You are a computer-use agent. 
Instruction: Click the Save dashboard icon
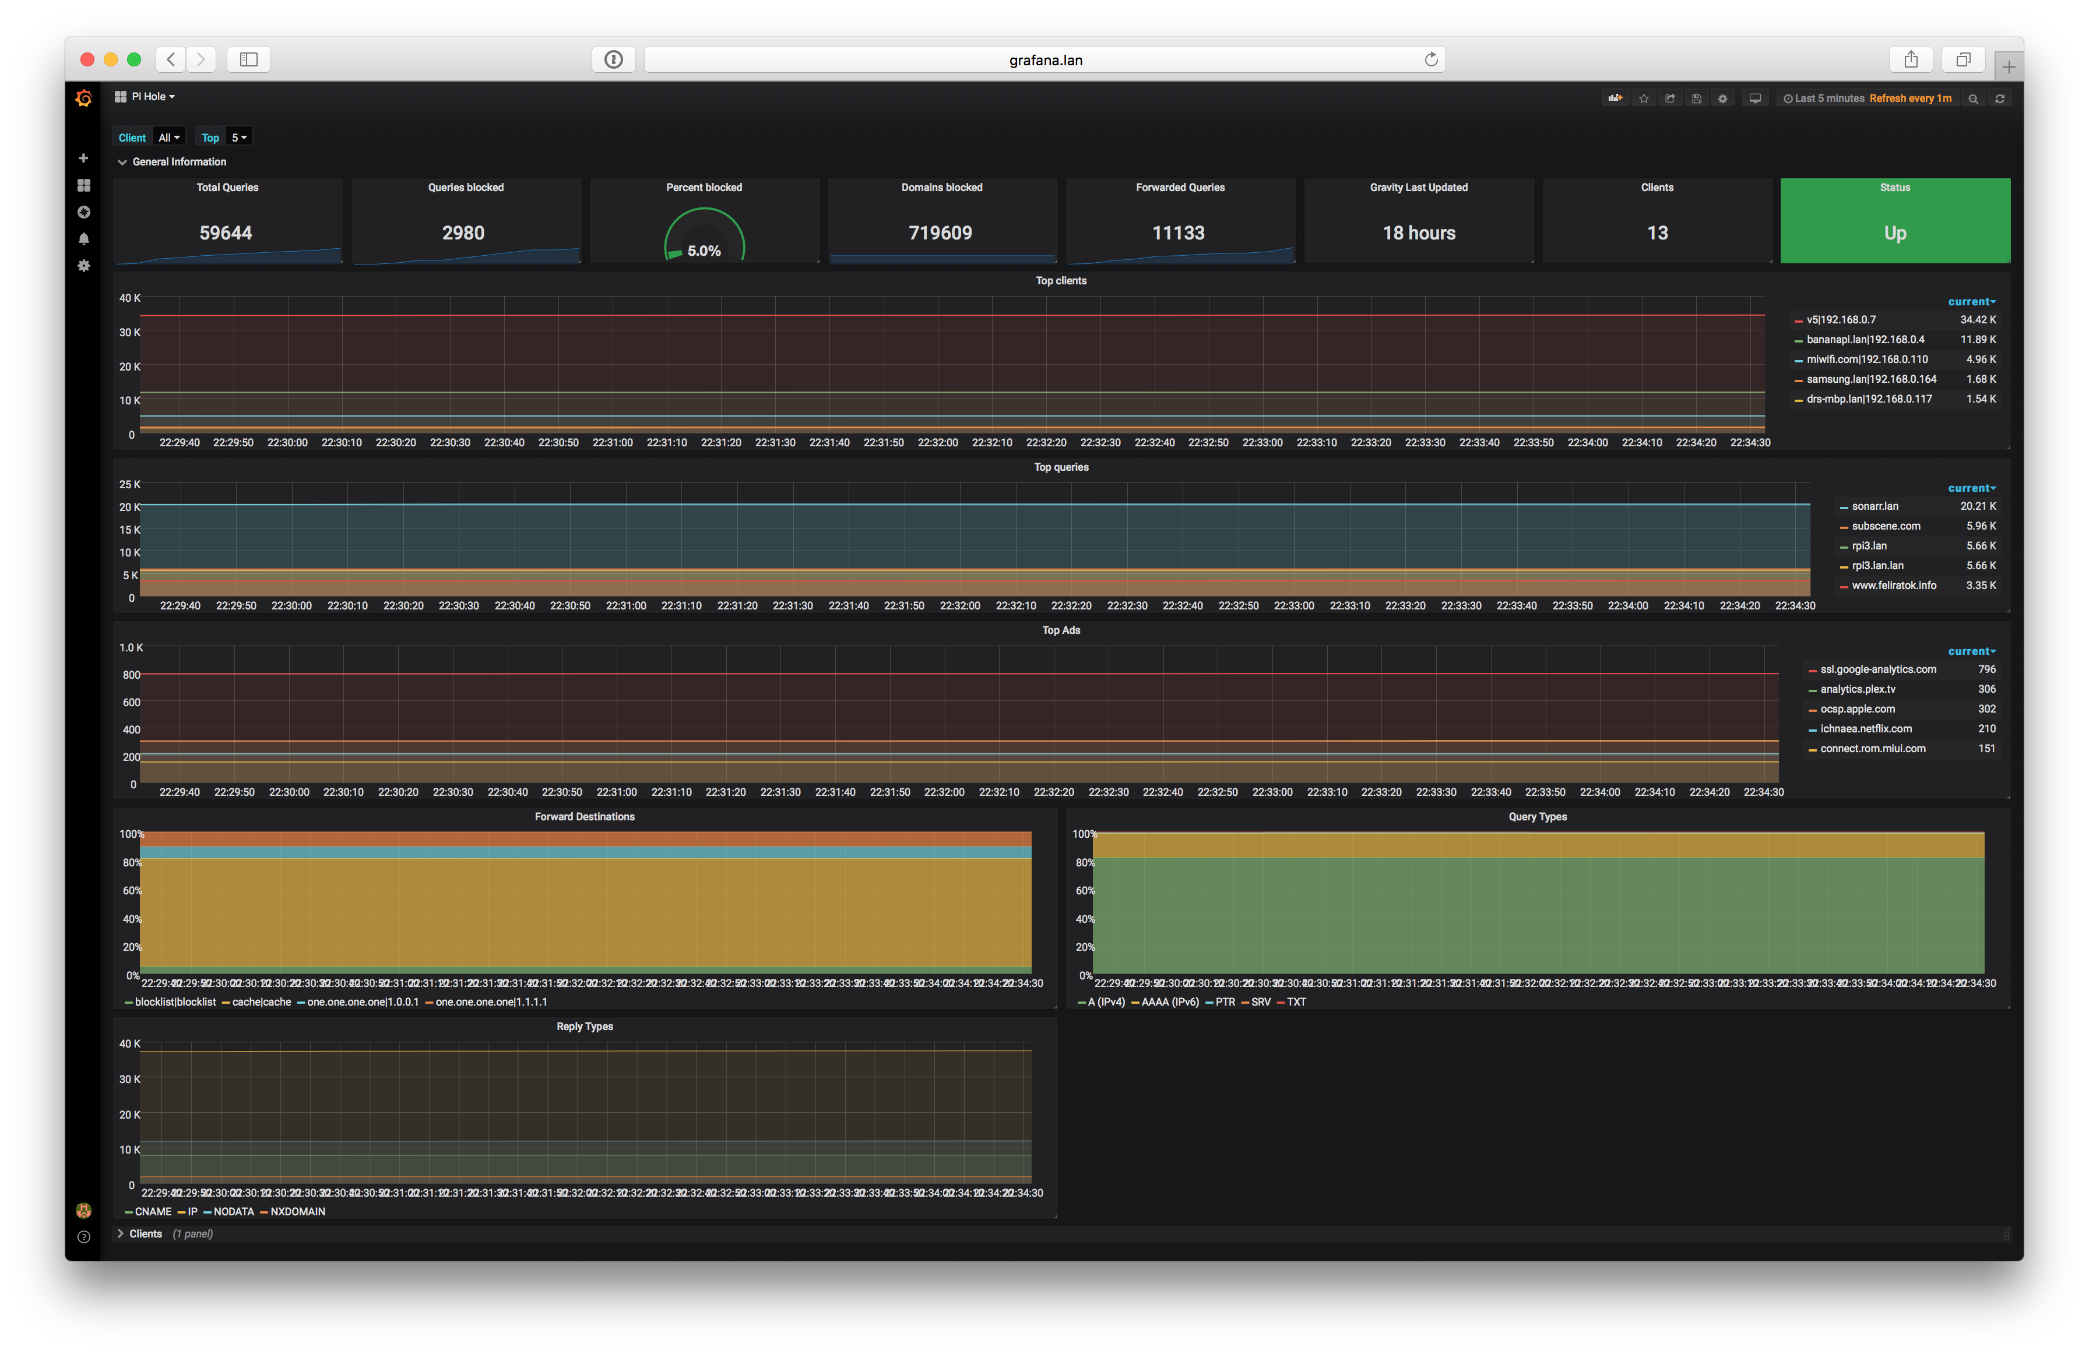point(1697,98)
